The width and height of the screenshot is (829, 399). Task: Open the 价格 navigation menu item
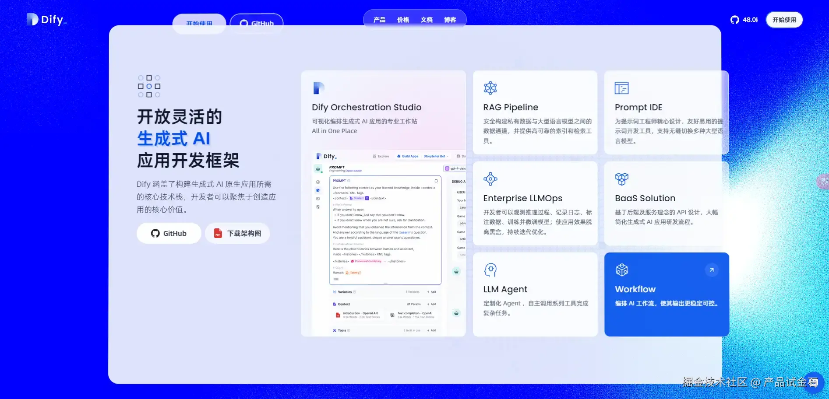click(403, 20)
